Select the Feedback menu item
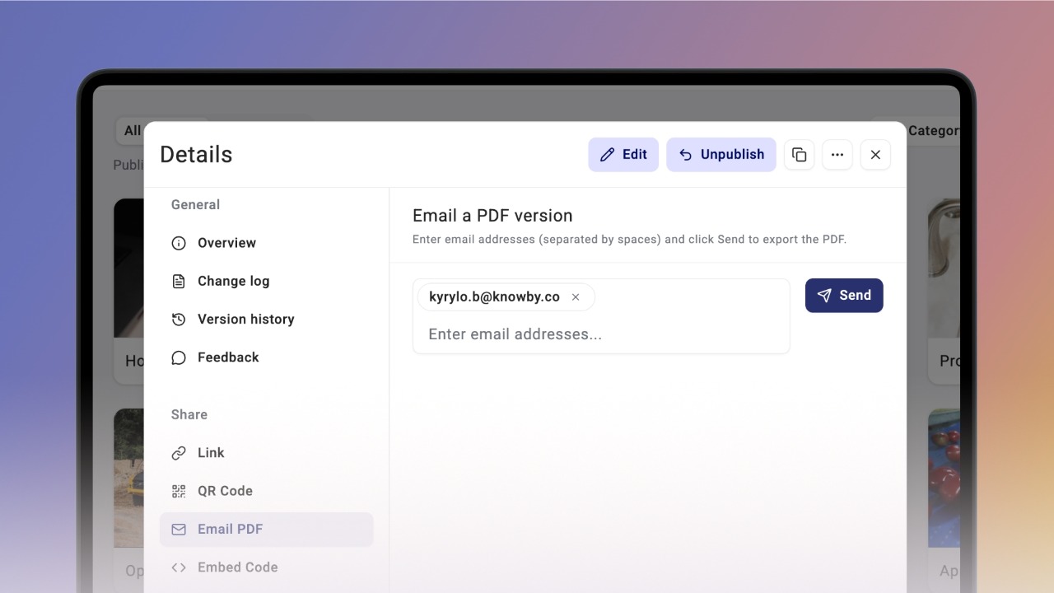1054x593 pixels. [266, 357]
